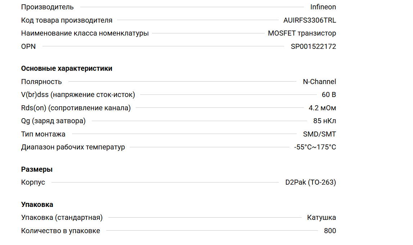Screen dimensions: 413x245
Task: Click the Infineon manufacturer value
Action: pos(323,7)
